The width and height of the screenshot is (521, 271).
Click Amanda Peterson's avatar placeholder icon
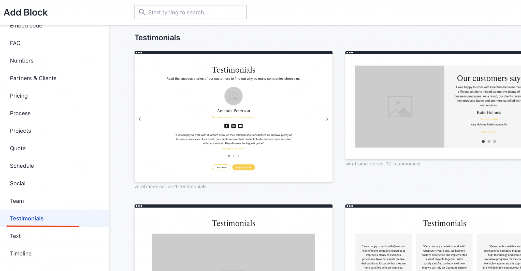[x=233, y=96]
